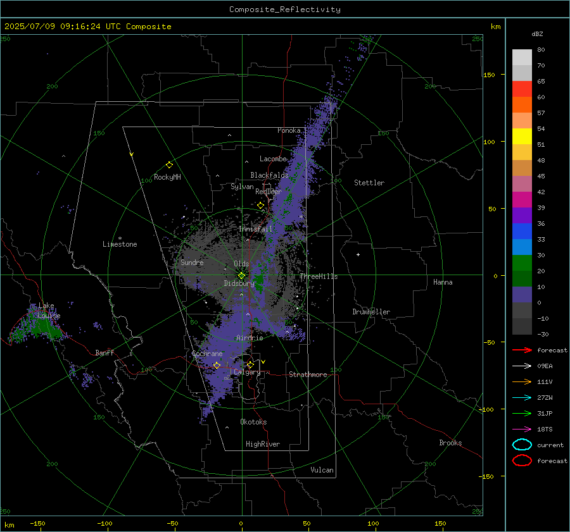Click the Calgary city label
Image resolution: width=570 pixels, height=532 pixels.
[247, 372]
